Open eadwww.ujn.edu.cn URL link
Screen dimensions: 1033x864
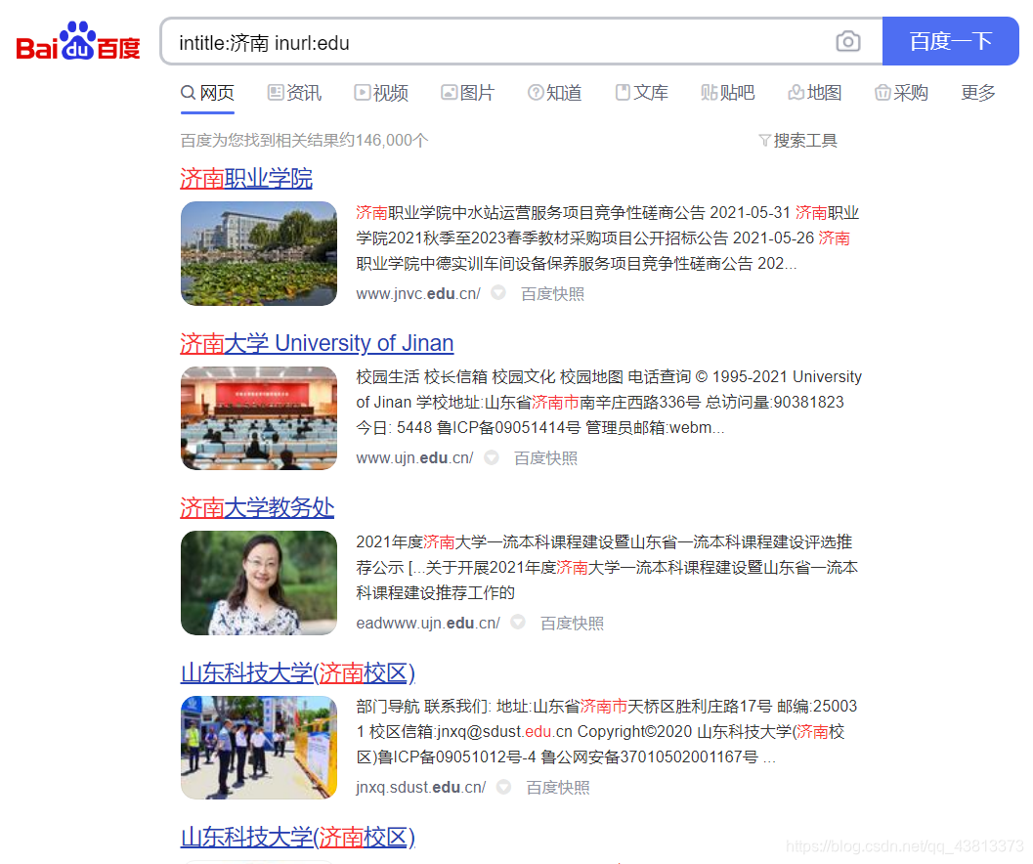[x=428, y=623]
